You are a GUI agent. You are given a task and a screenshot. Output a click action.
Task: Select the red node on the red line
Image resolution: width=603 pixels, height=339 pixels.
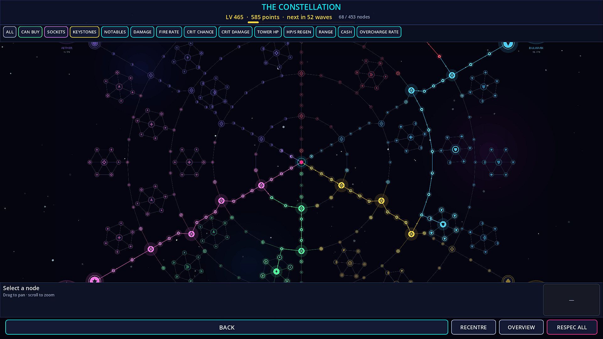pos(439,56)
